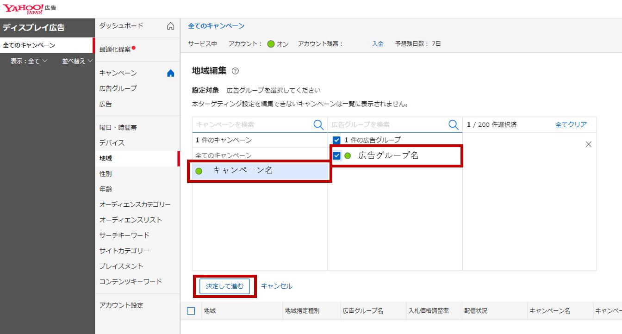Viewport: 622px width, 334px height.
Task: Open ダッシュボード menu item
Action: [121, 26]
